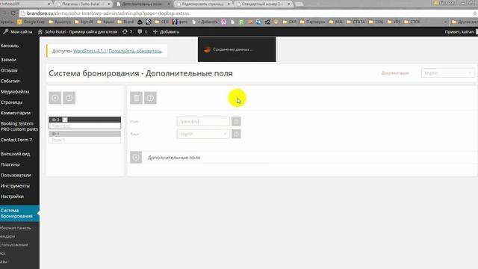
Task: Click info icon next to name field
Action: 236,121
